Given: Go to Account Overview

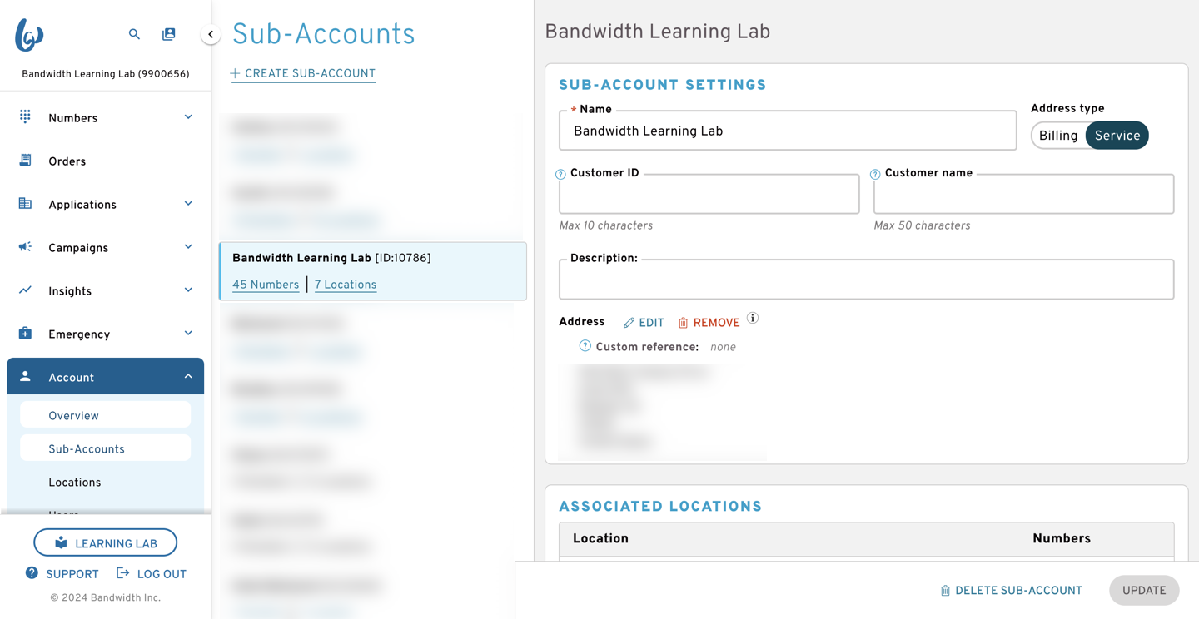Looking at the screenshot, I should tap(105, 415).
